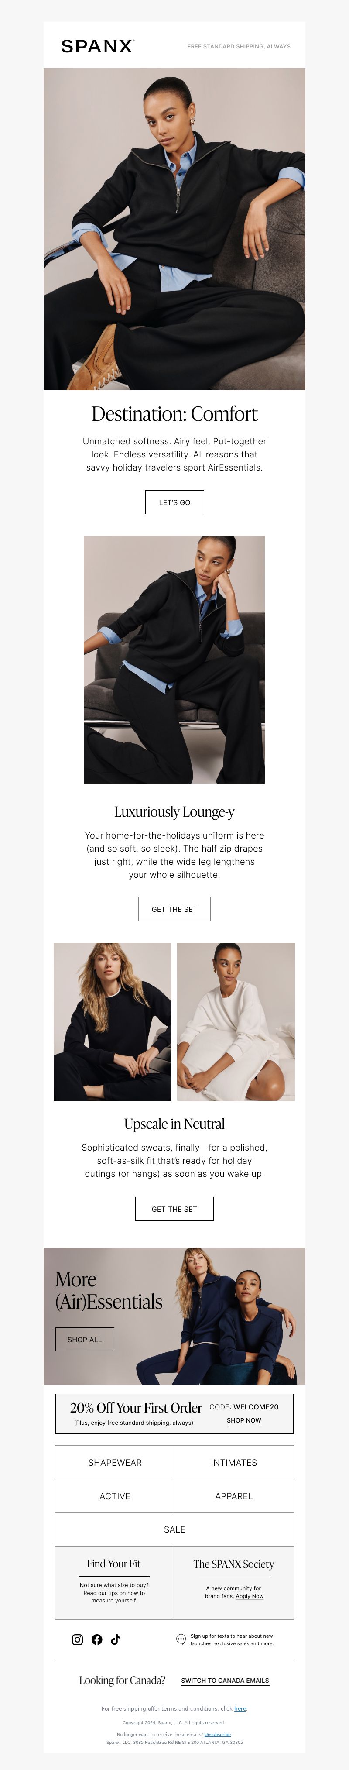
Task: Click the Unsubscribe link
Action: (218, 1734)
